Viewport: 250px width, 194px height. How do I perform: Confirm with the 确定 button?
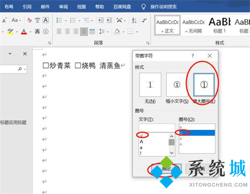[x=167, y=168]
